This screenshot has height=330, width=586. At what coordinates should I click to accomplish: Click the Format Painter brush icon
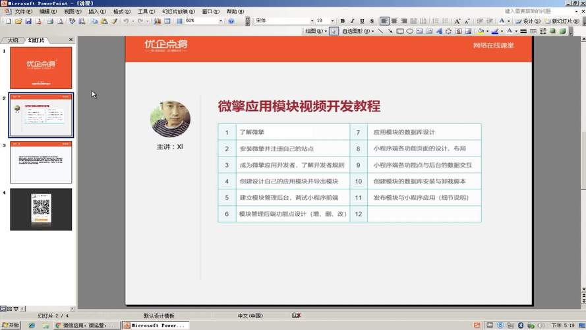[x=114, y=21]
